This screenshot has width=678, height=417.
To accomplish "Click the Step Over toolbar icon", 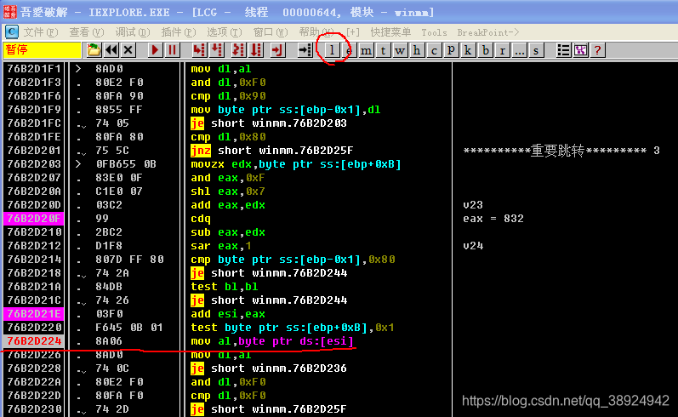I will (217, 50).
